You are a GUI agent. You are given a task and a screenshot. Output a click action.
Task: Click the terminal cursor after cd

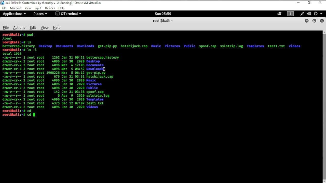[34, 115]
